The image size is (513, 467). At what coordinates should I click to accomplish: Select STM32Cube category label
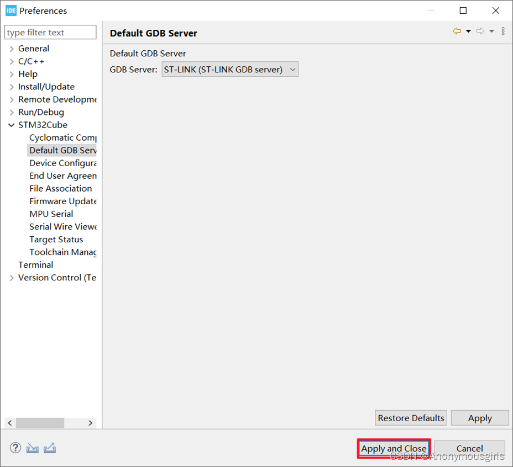point(43,125)
